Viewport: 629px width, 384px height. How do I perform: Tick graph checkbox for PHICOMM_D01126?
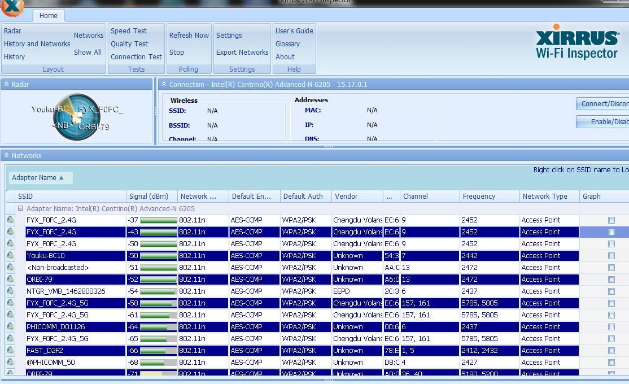coord(611,327)
